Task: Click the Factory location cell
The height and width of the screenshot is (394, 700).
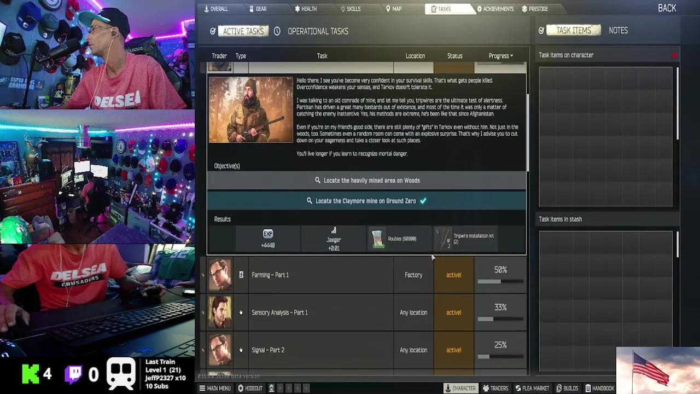Action: tap(413, 275)
